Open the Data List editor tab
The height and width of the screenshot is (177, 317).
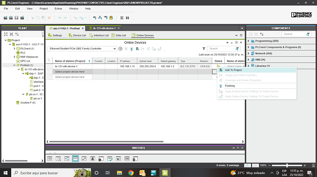point(119,35)
